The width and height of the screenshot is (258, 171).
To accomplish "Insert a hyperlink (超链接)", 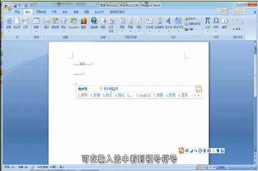I will click(x=94, y=23).
